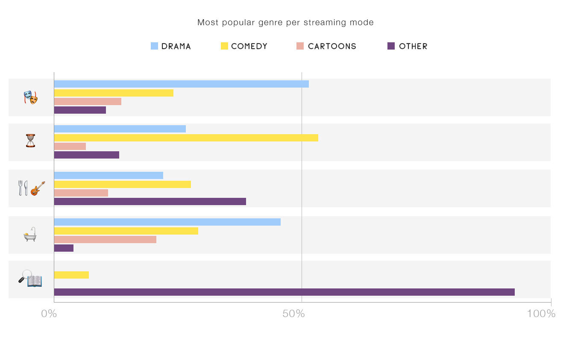Select the longest purple Other bar

coord(284,292)
